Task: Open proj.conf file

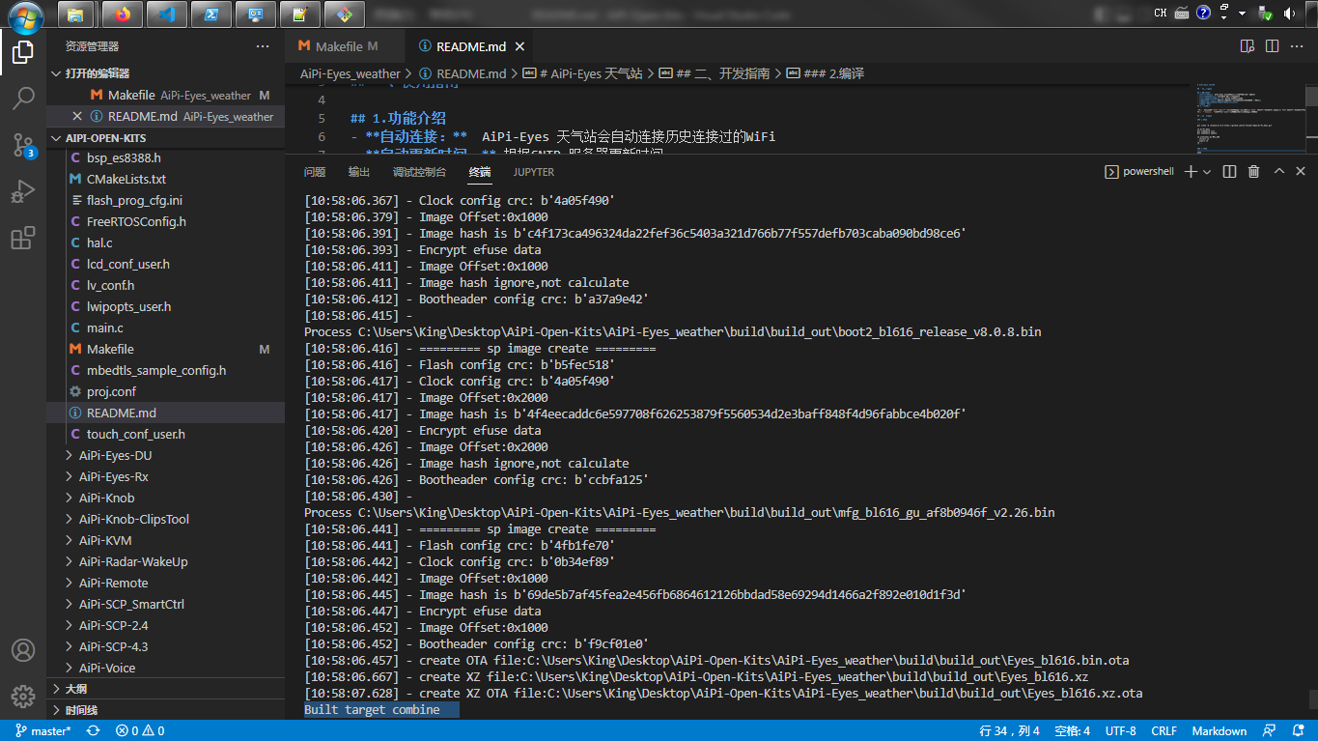Action: [x=165, y=391]
